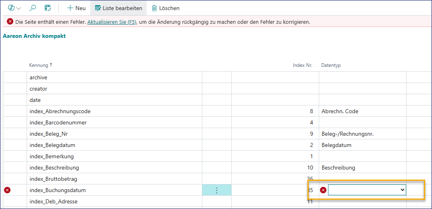Screen dimensions: 432x209
Task: Click the Datentyp field error icon
Action: tap(323, 190)
